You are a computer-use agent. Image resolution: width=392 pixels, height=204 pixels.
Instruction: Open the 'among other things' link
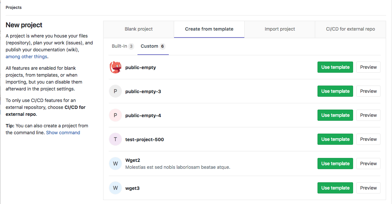(x=26, y=56)
